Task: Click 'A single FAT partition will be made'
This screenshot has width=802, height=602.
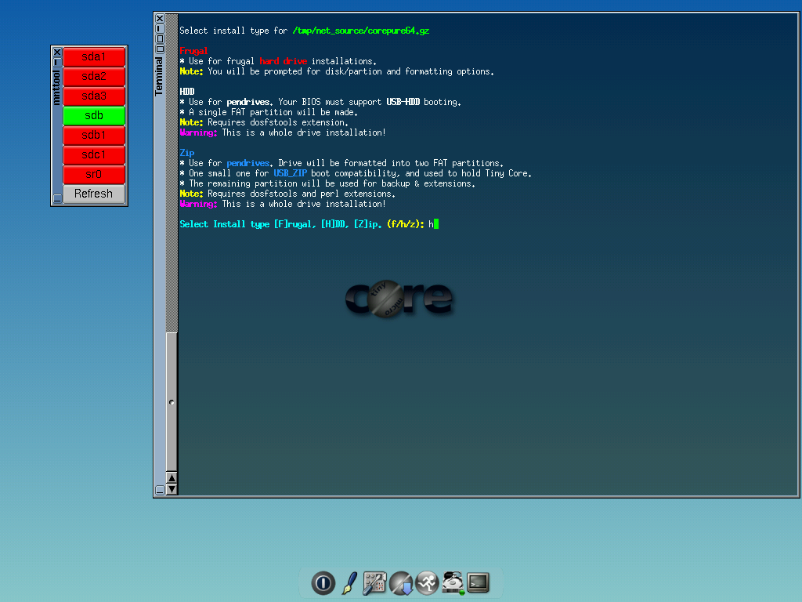Action: coord(269,112)
